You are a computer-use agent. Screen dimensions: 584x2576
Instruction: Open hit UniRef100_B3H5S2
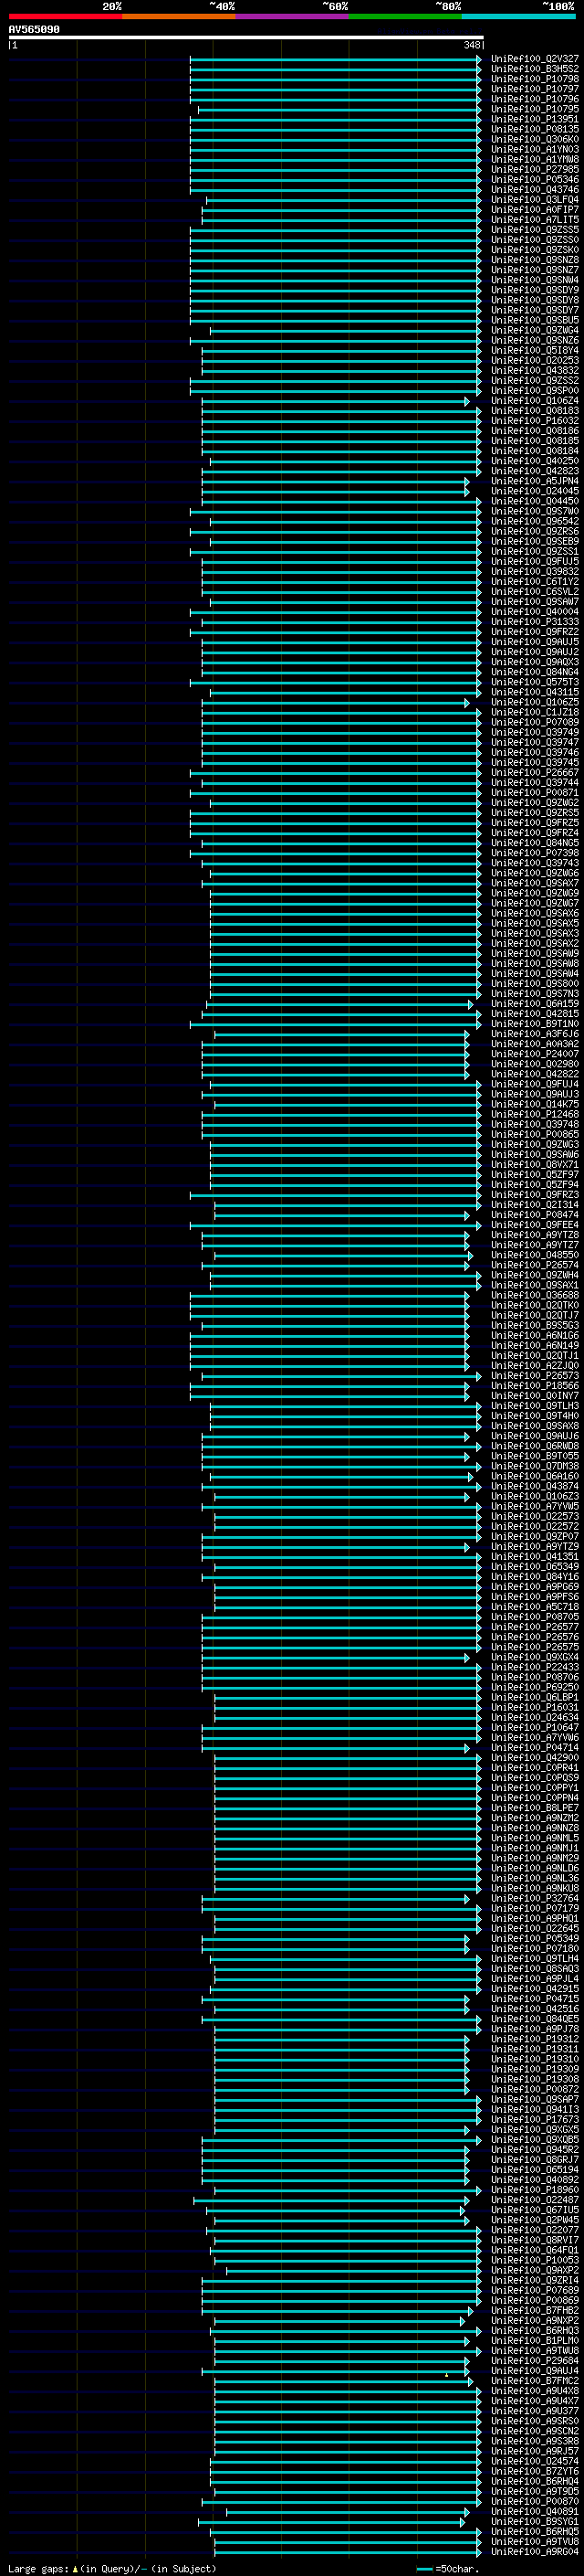pyautogui.click(x=535, y=69)
